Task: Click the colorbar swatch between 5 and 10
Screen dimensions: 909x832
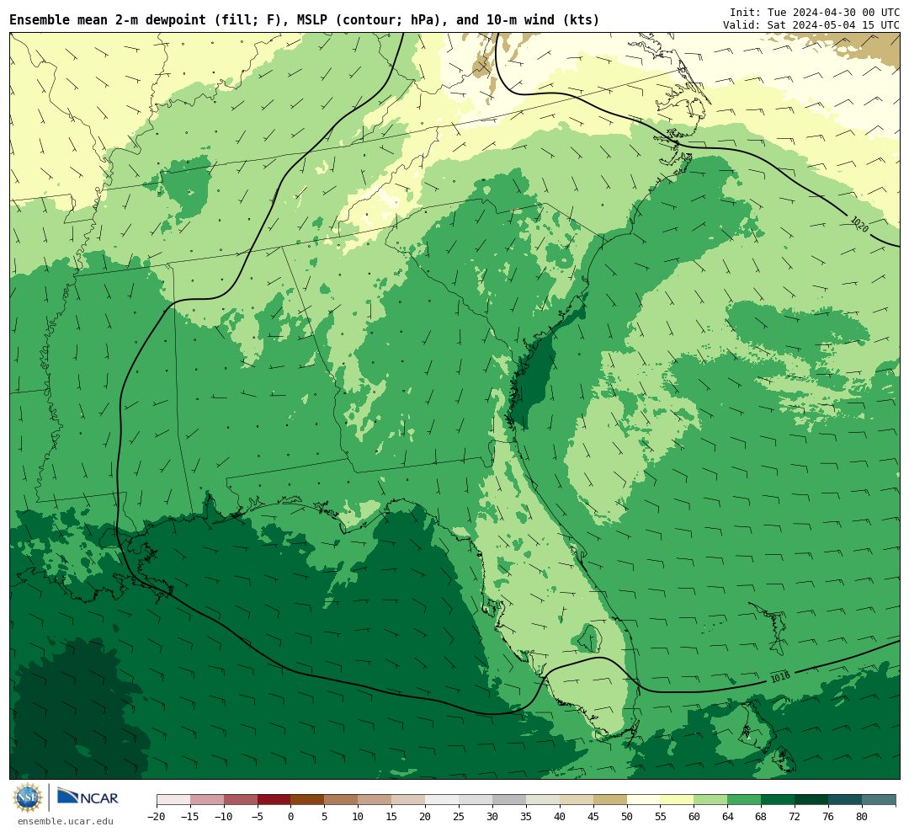Action: (x=342, y=800)
